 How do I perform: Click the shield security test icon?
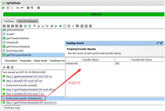click(32, 8)
